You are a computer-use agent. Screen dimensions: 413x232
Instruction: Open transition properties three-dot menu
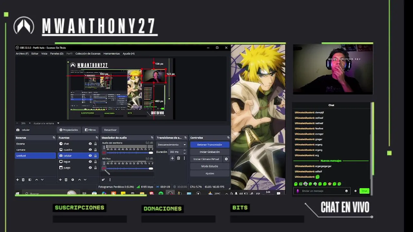pyautogui.click(x=184, y=158)
